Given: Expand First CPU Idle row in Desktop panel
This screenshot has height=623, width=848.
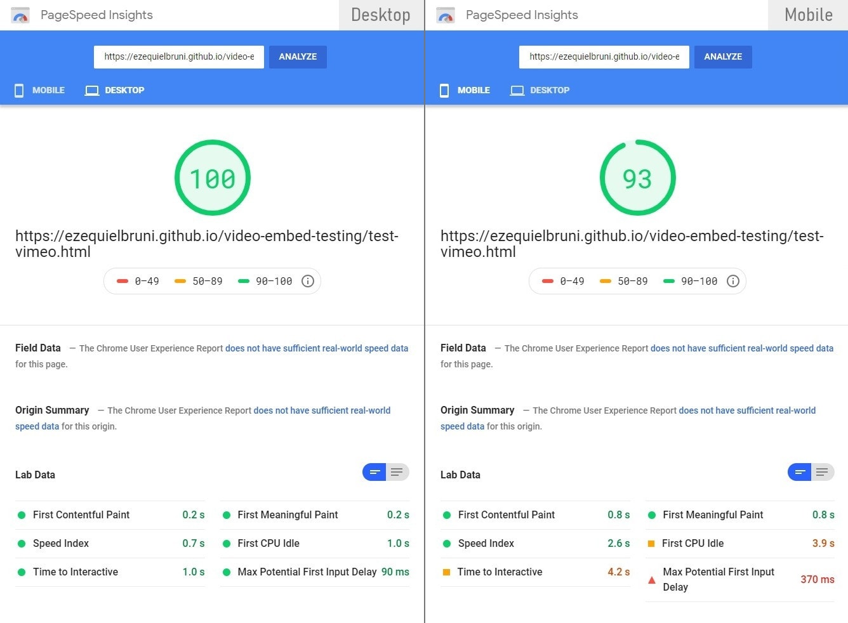Looking at the screenshot, I should [x=315, y=544].
